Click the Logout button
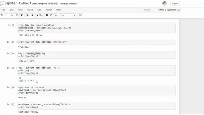 click(x=175, y=4)
